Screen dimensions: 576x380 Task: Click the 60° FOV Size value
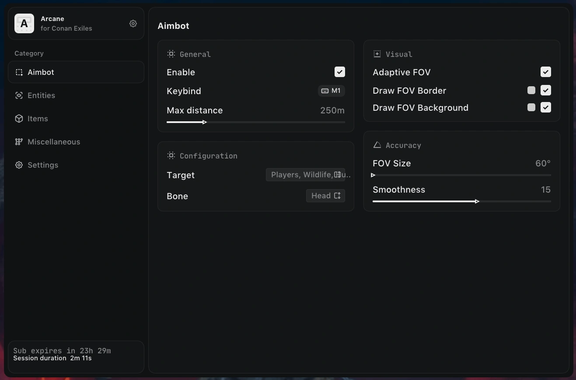pos(543,163)
